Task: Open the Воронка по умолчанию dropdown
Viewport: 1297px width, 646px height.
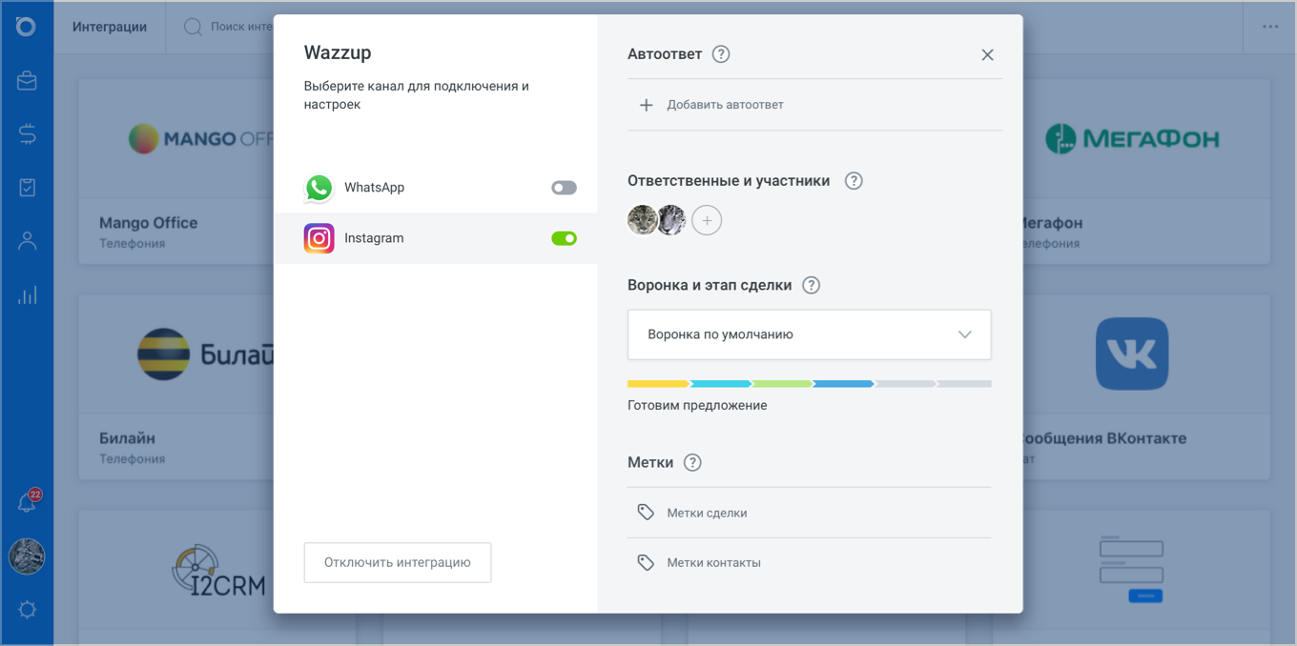Action: pos(809,334)
